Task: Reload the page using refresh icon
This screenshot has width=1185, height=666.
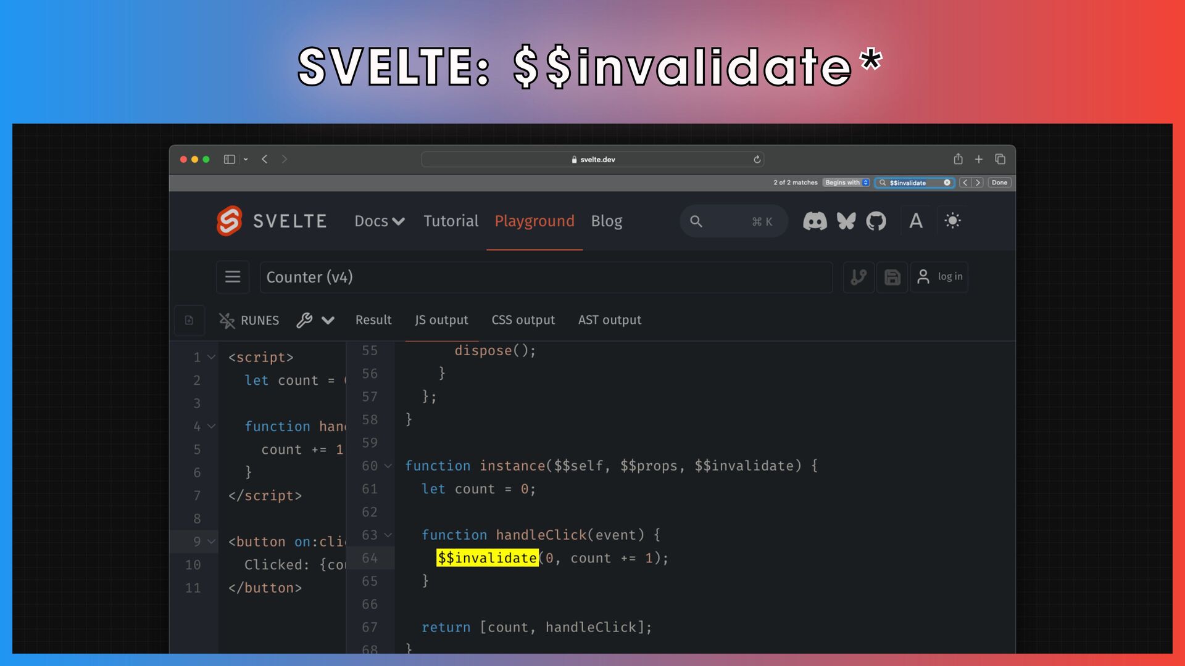Action: click(757, 160)
